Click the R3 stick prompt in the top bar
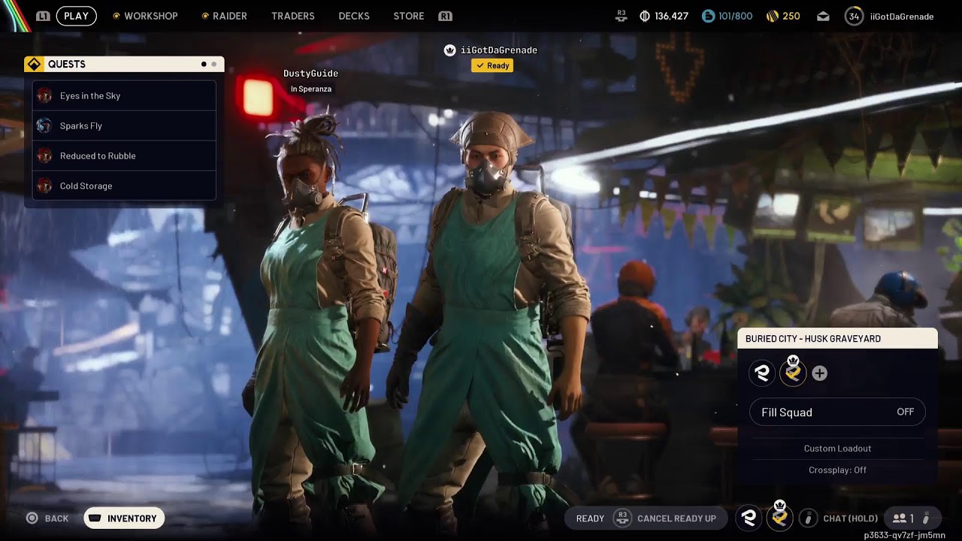The height and width of the screenshot is (541, 962). (622, 15)
